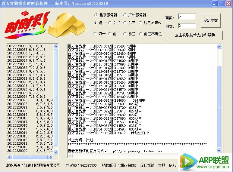This screenshot has height=172, width=233.
Task: Click left arrow of plan panel horizontal scrollbar
Action: [x=70, y=155]
